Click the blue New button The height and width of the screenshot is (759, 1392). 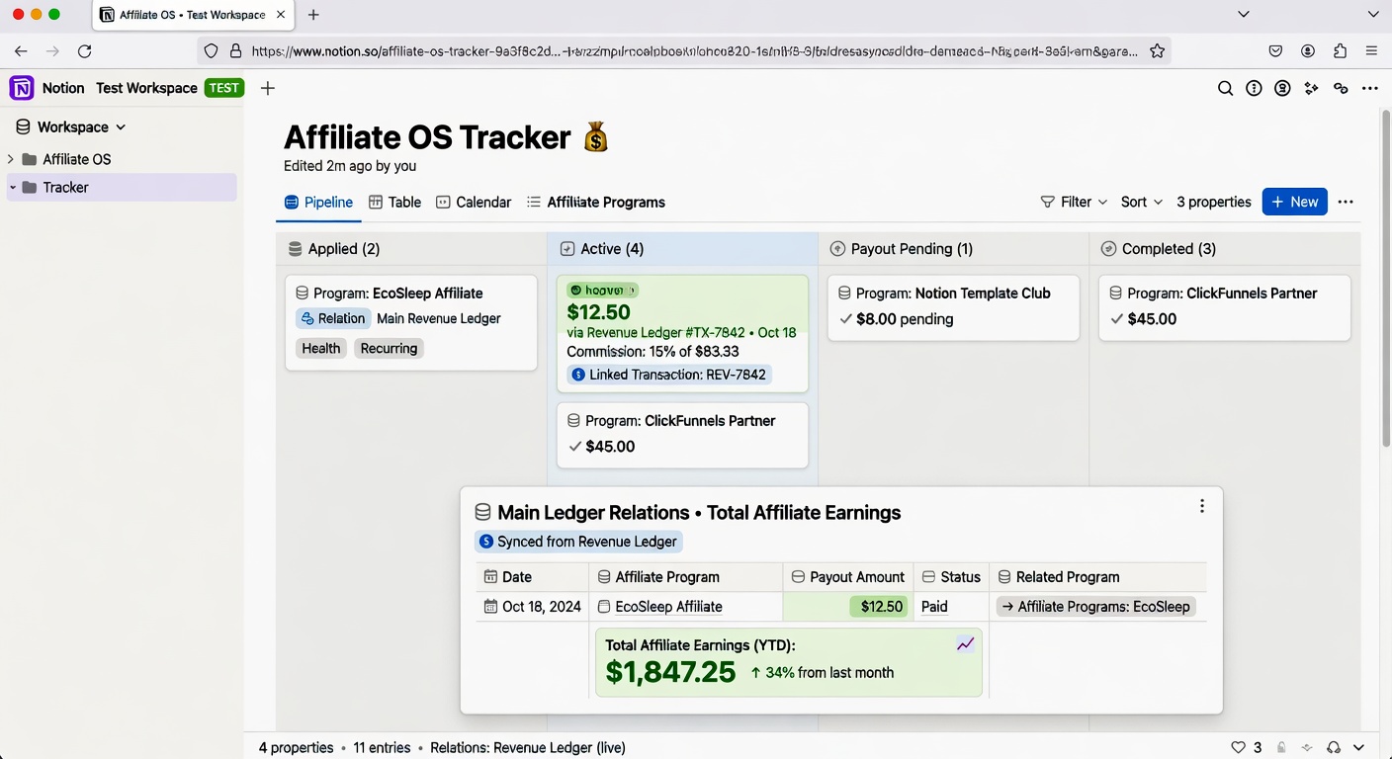[1294, 202]
